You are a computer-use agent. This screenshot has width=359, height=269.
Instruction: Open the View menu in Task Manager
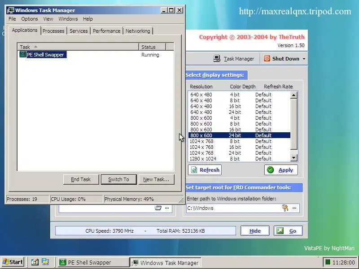click(48, 19)
